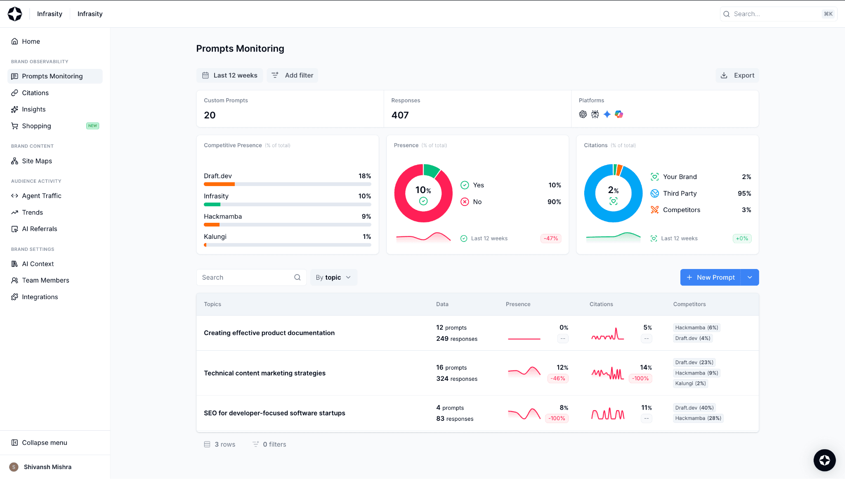Click the green Infrasity presence bar
The height and width of the screenshot is (479, 845).
tap(212, 204)
